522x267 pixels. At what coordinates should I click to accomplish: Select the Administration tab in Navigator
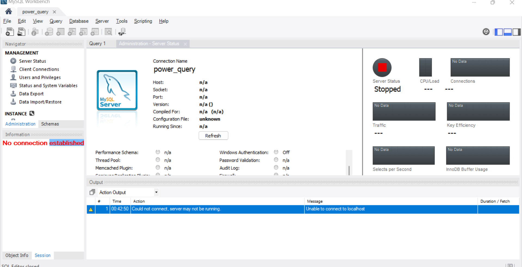pos(20,124)
